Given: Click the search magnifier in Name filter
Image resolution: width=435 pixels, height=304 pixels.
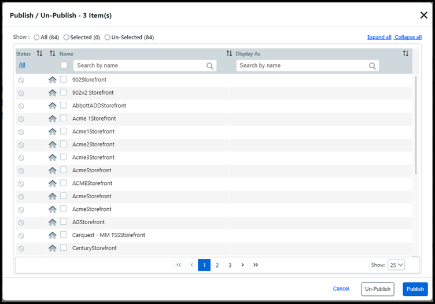Looking at the screenshot, I should [210, 66].
